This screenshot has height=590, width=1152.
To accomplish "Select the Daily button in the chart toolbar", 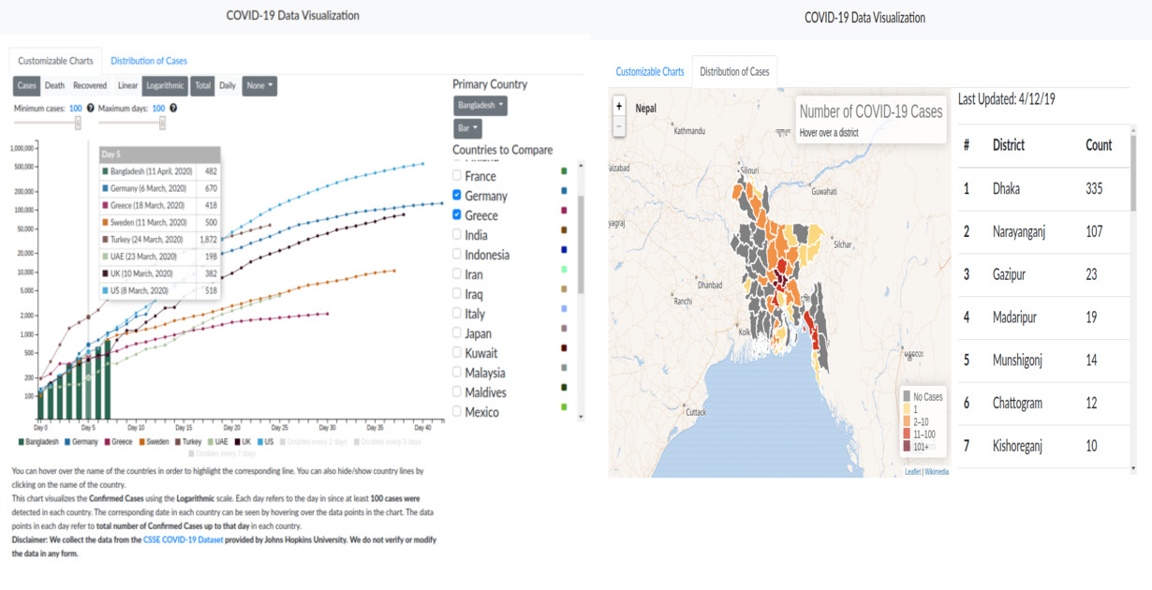I will (x=226, y=85).
